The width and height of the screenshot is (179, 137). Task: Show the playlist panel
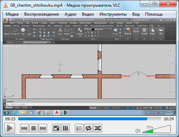pos(79,128)
